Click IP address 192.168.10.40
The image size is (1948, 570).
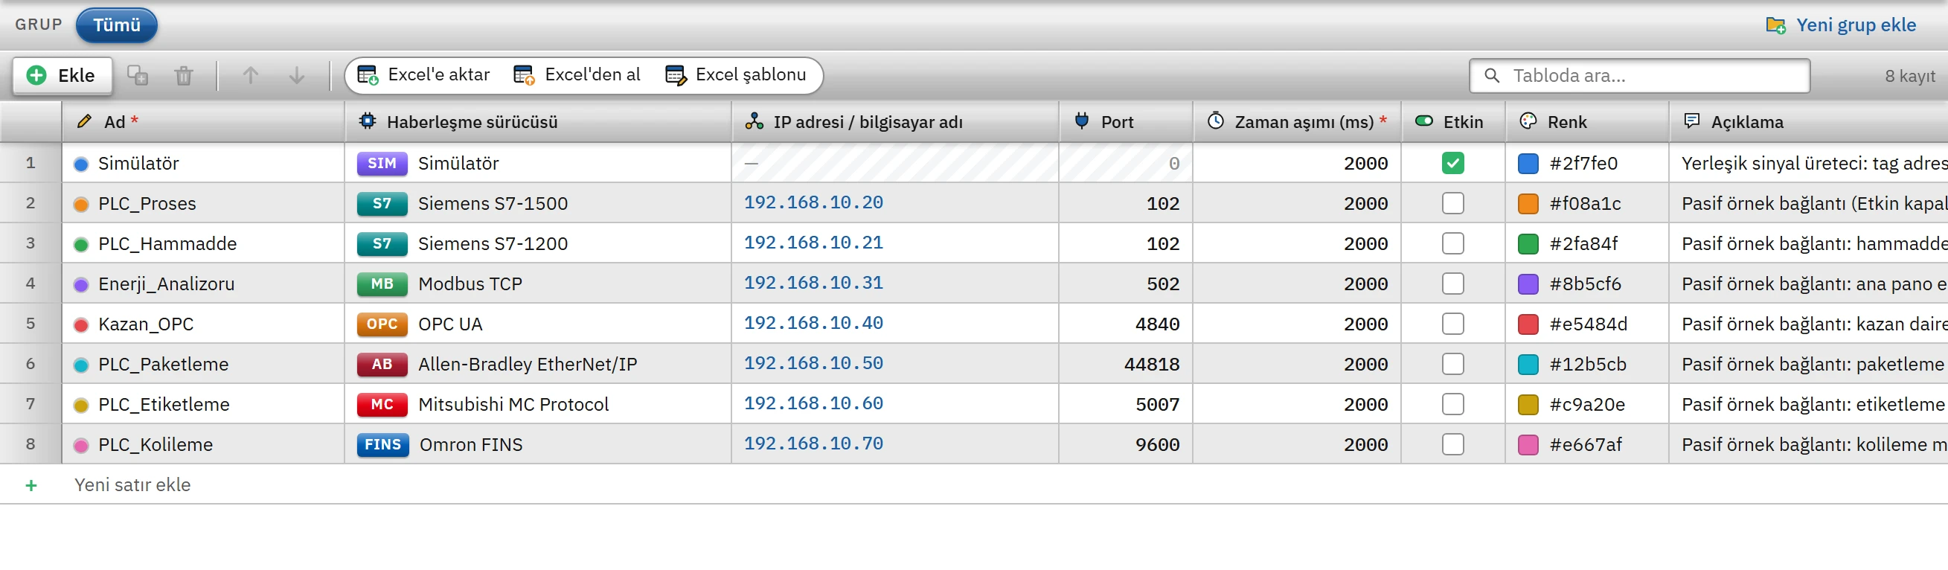point(813,323)
